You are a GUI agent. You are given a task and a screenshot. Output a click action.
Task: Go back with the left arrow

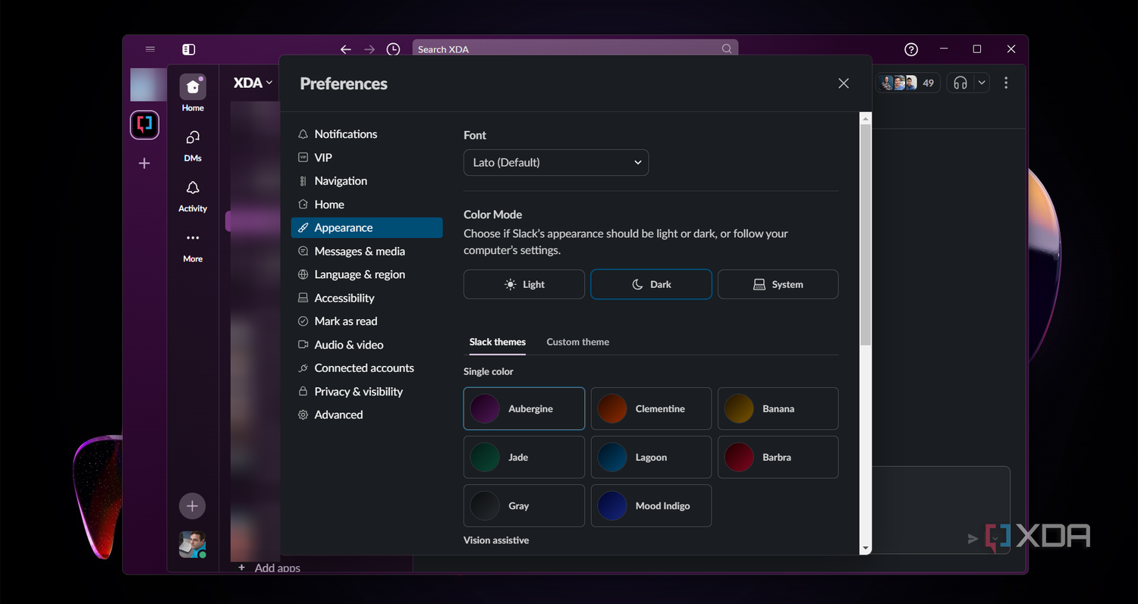click(346, 49)
